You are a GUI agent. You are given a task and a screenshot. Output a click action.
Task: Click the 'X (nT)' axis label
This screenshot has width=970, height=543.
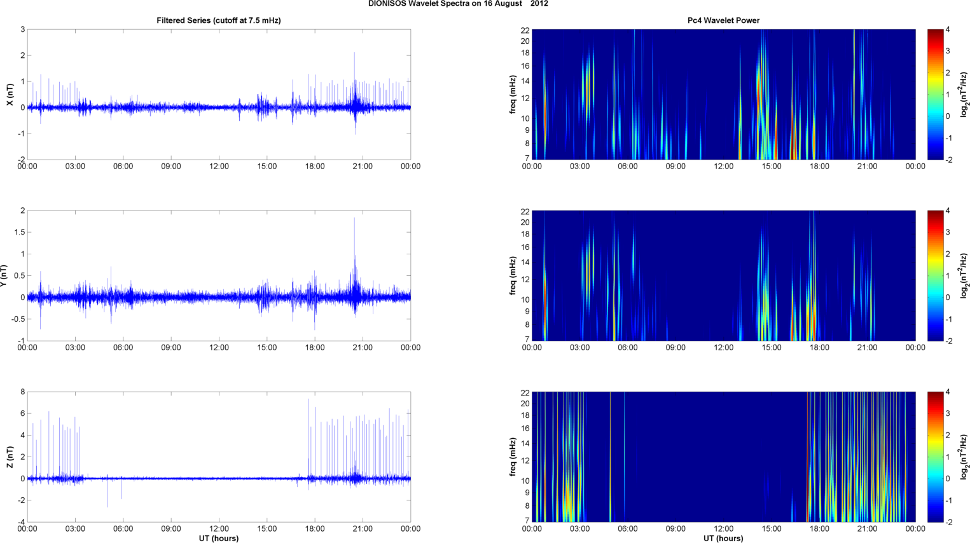(x=10, y=95)
